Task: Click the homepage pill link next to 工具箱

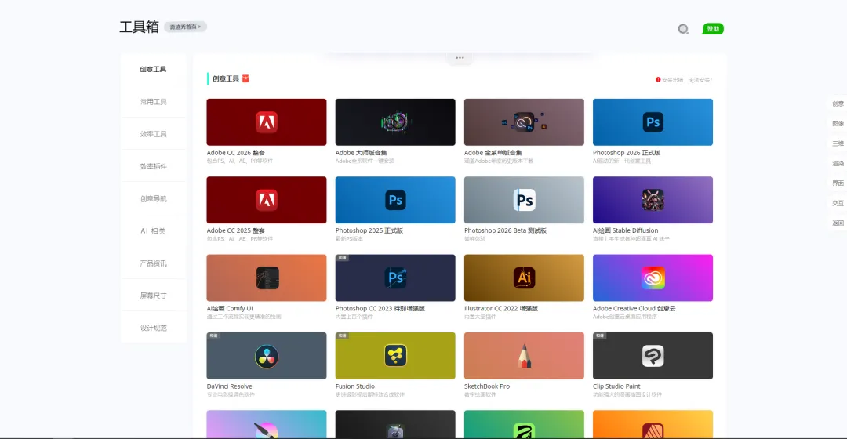Action: click(185, 27)
